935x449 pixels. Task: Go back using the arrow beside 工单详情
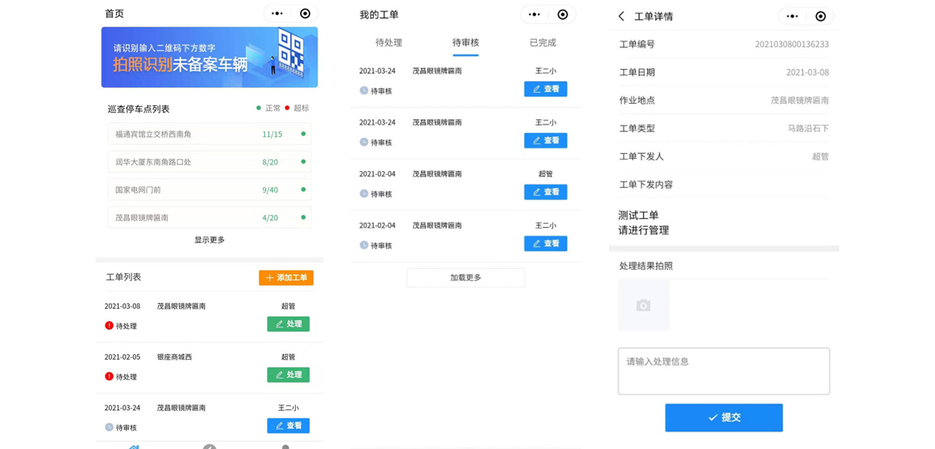coord(621,16)
